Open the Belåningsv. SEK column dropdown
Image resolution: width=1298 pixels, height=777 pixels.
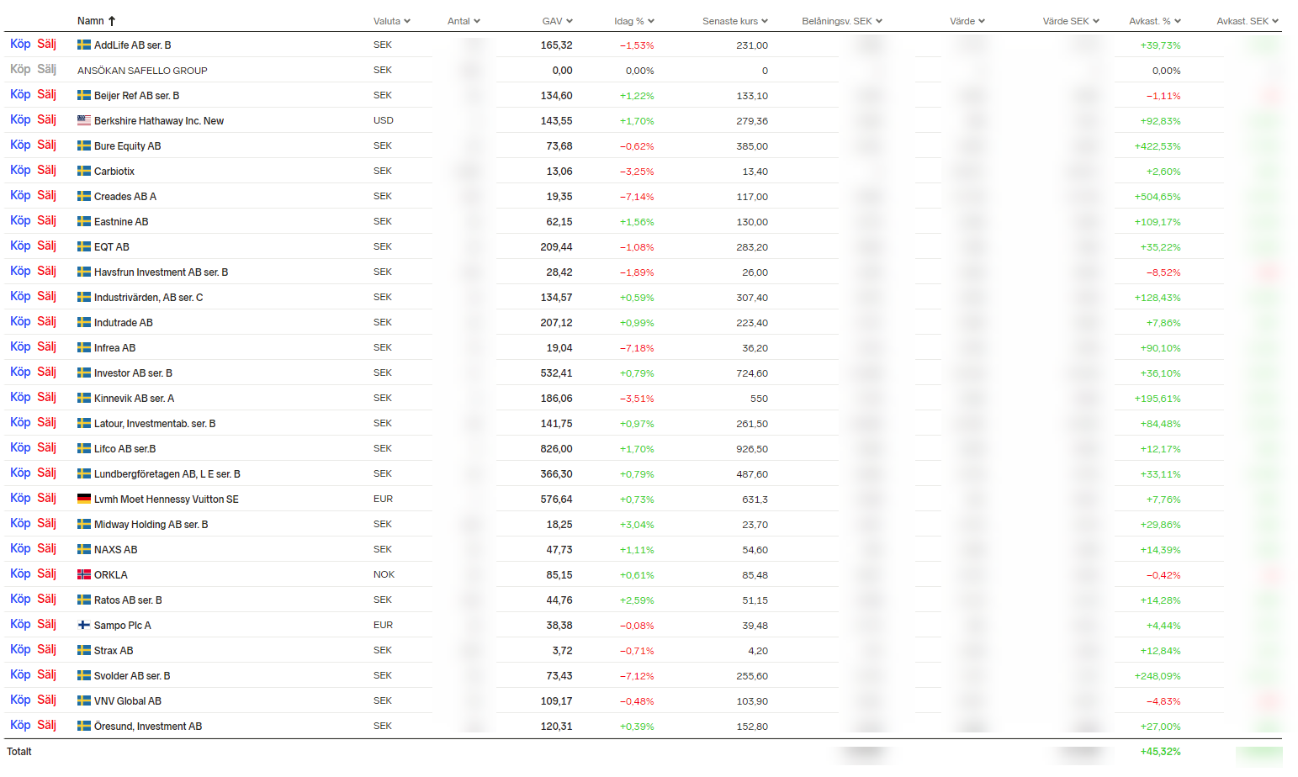point(879,21)
